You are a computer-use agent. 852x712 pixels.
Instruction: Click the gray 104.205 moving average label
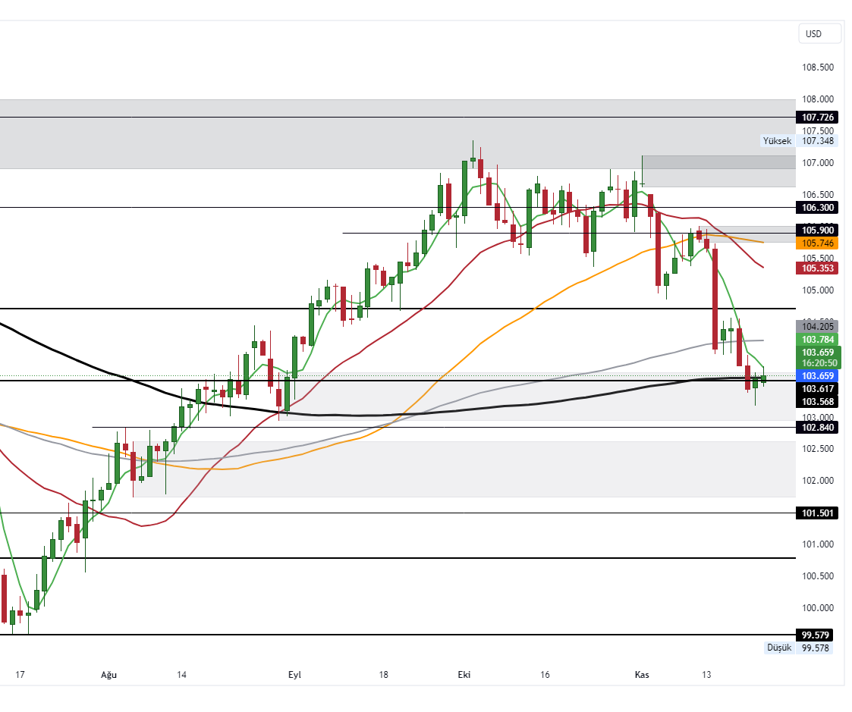(x=818, y=326)
